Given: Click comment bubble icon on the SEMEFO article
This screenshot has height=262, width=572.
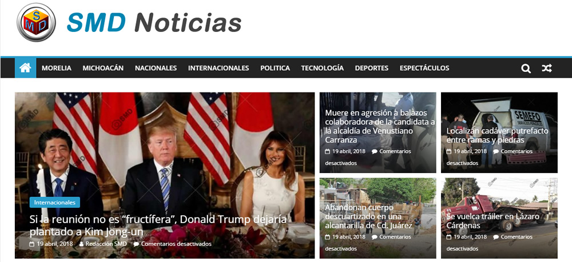Looking at the screenshot, I should [x=496, y=151].
